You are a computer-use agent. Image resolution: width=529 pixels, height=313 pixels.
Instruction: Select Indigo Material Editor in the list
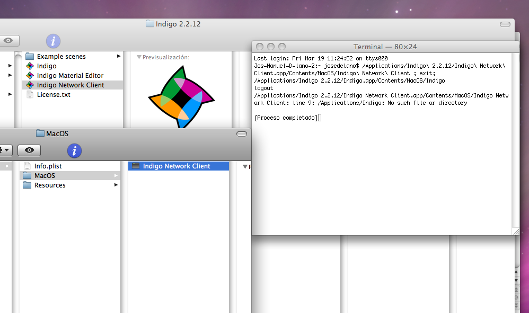(x=73, y=76)
